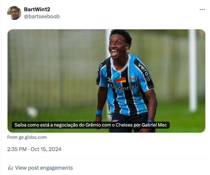
Task: Click the white goalpost at card's right side
Action: pos(193,71)
